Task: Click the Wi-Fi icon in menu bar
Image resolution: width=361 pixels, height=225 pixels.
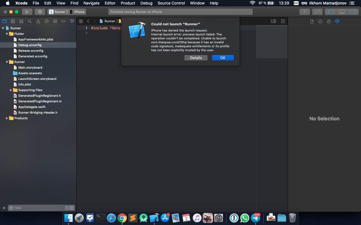Action: (252, 3)
